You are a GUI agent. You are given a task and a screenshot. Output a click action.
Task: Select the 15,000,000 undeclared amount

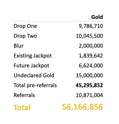click(x=89, y=75)
